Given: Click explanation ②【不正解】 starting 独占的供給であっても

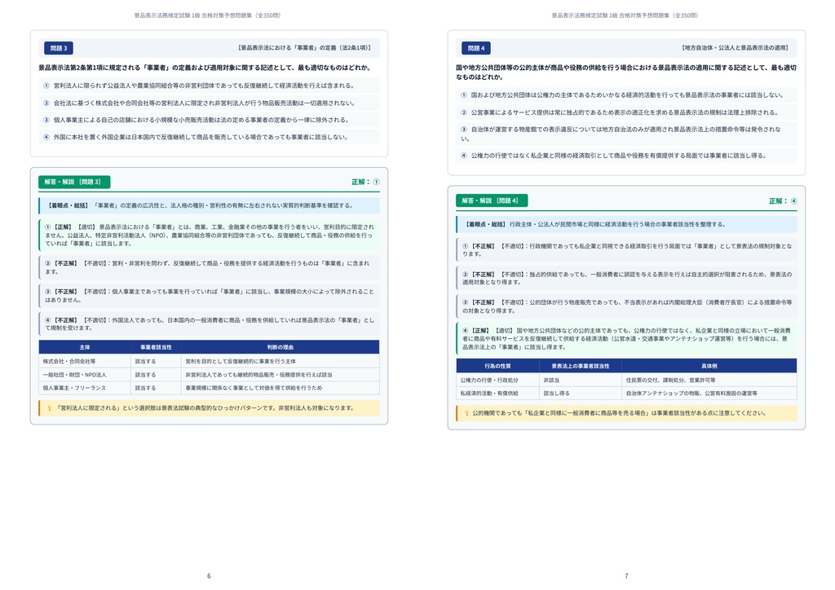Looking at the screenshot, I should coord(626,278).
